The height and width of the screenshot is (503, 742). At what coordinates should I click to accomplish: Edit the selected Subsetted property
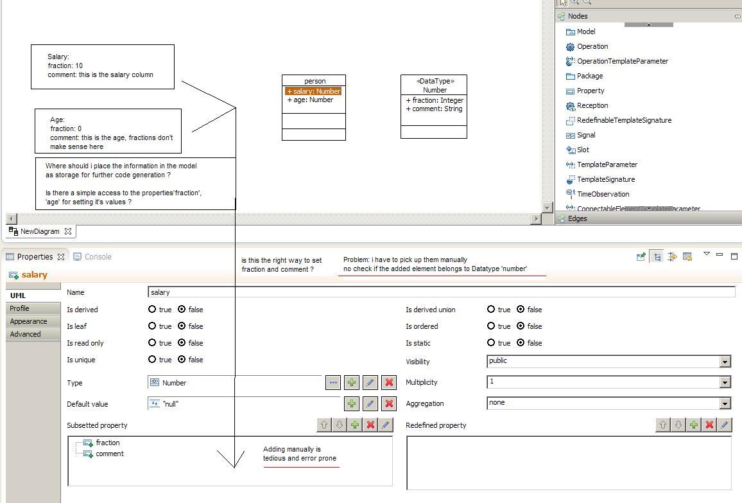[x=386, y=425]
